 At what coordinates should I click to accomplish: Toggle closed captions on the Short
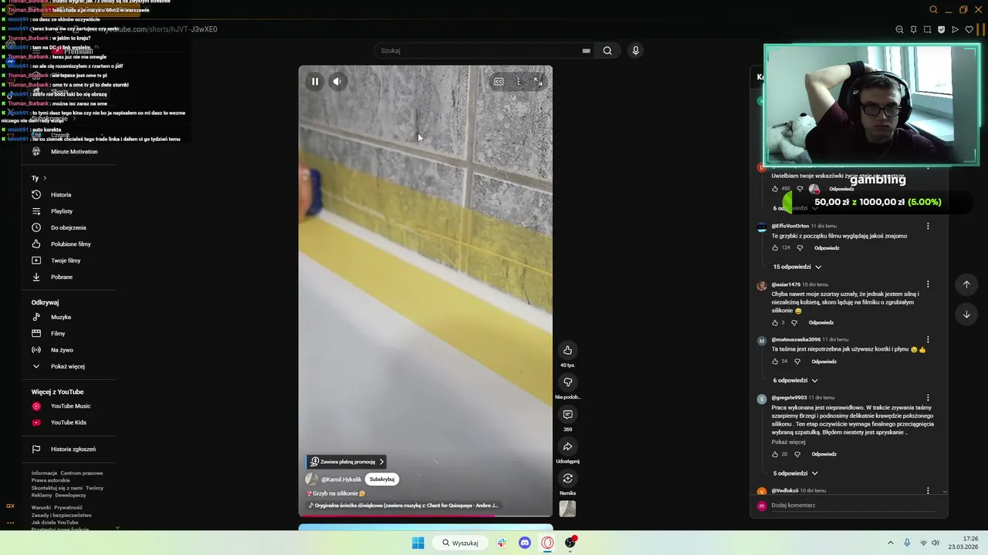[x=499, y=81]
